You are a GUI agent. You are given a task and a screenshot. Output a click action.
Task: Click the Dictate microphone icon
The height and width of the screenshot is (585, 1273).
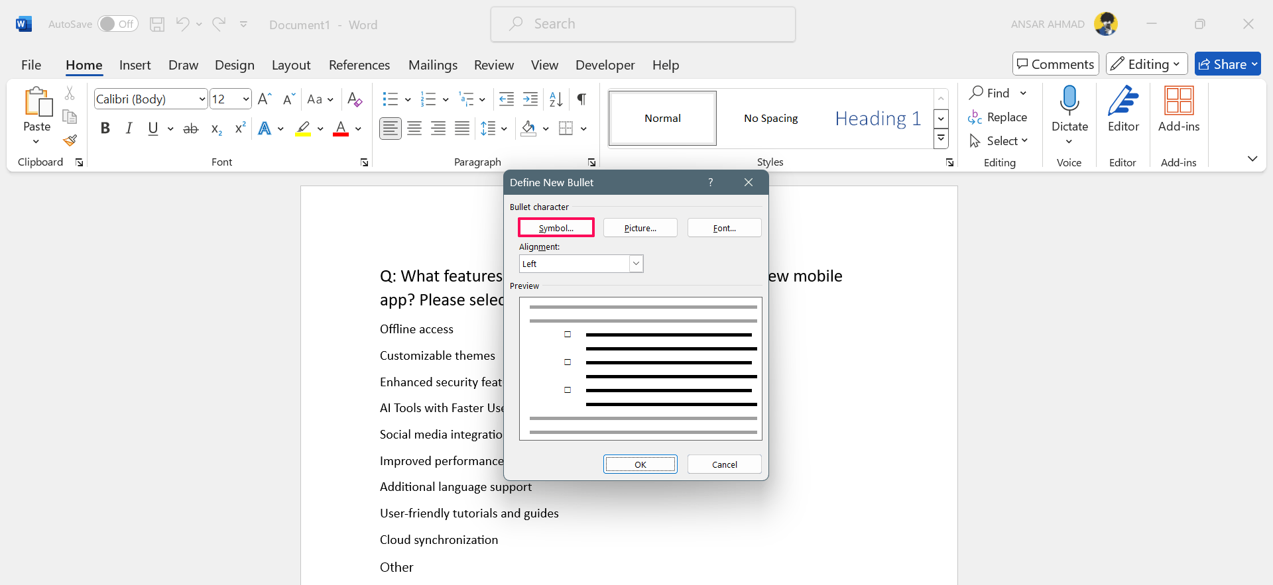click(x=1069, y=100)
